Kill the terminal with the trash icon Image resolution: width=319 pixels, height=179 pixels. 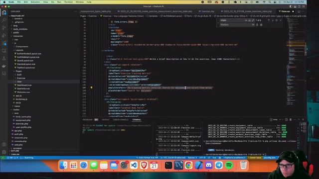point(291,119)
